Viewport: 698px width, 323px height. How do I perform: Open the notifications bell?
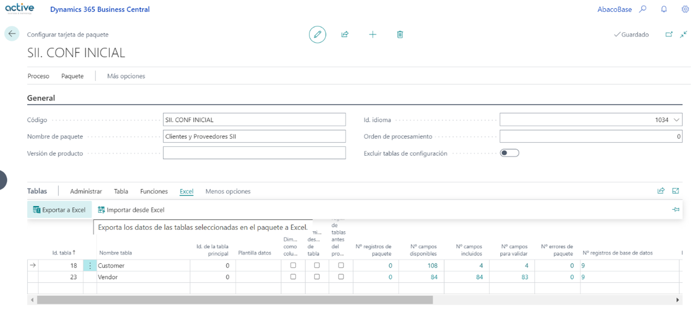664,9
